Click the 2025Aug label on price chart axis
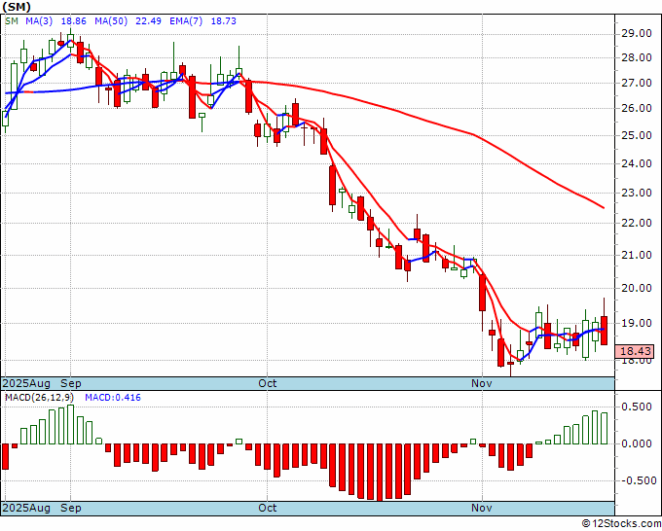 click(x=26, y=383)
